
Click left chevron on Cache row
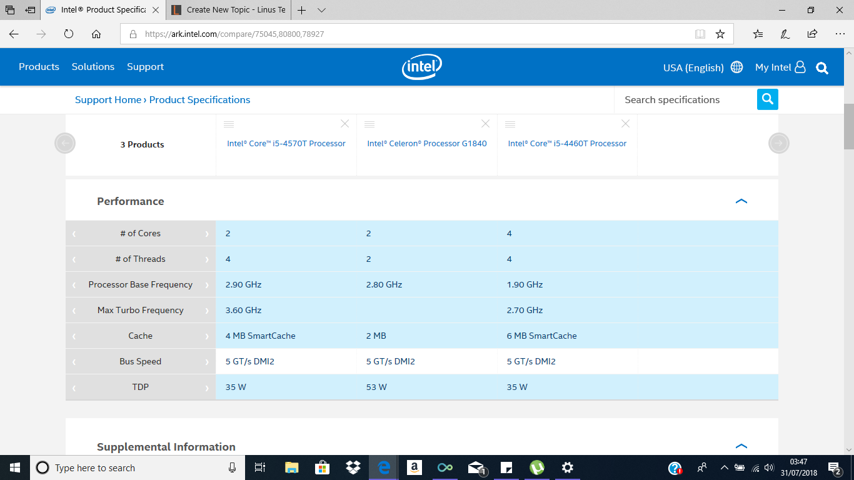74,336
